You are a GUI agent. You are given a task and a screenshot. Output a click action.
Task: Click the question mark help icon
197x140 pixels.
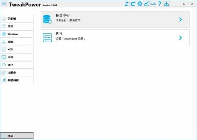pyautogui.click(x=160, y=4)
